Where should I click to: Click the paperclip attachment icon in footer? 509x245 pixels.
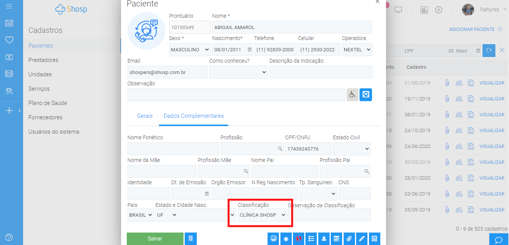[349, 239]
